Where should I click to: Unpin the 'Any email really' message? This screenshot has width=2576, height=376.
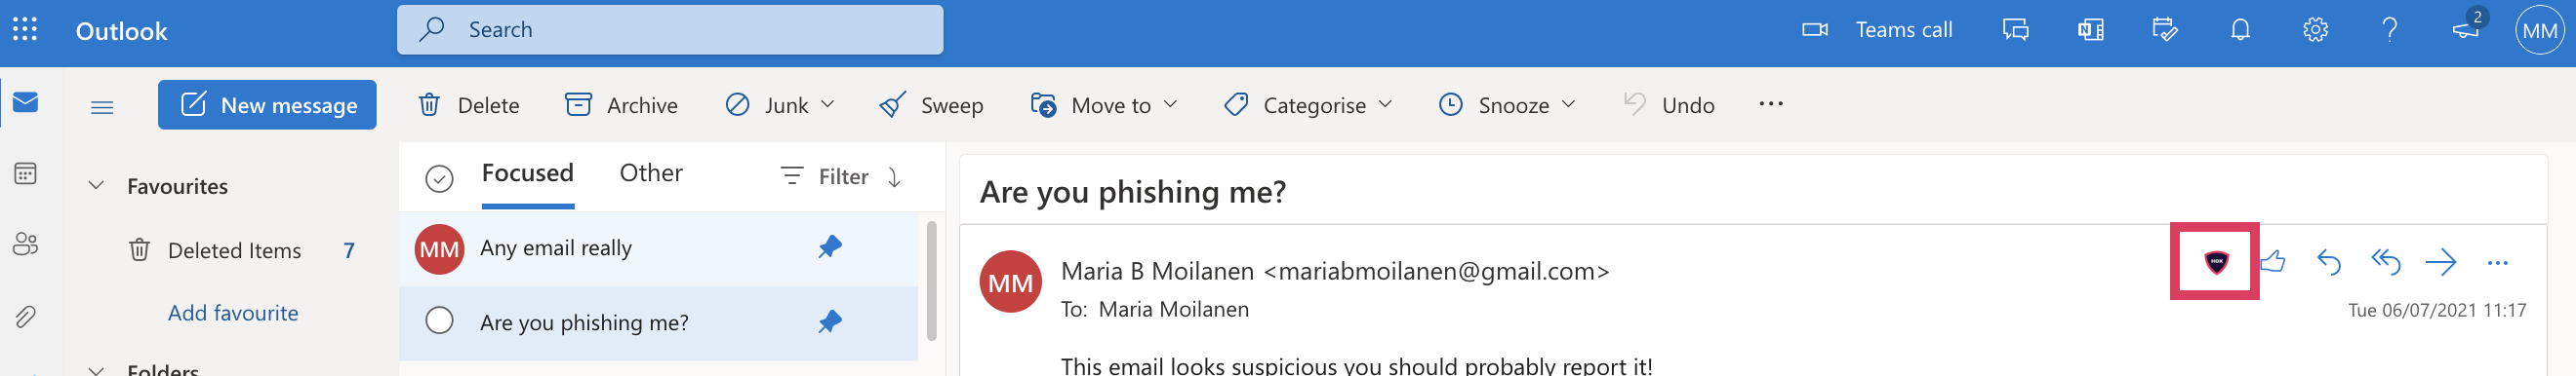coord(829,247)
